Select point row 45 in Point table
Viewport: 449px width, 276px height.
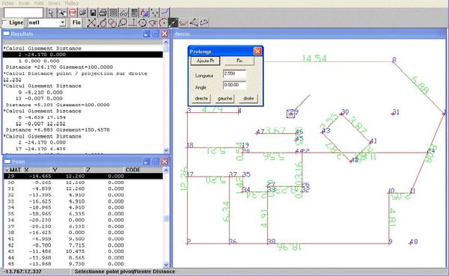[x=83, y=264]
